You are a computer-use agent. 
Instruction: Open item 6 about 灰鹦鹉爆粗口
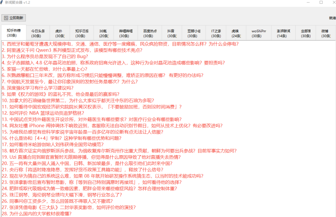pyautogui.click(x=103, y=75)
